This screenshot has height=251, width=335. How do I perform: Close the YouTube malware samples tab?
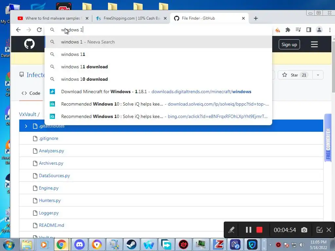(87, 18)
